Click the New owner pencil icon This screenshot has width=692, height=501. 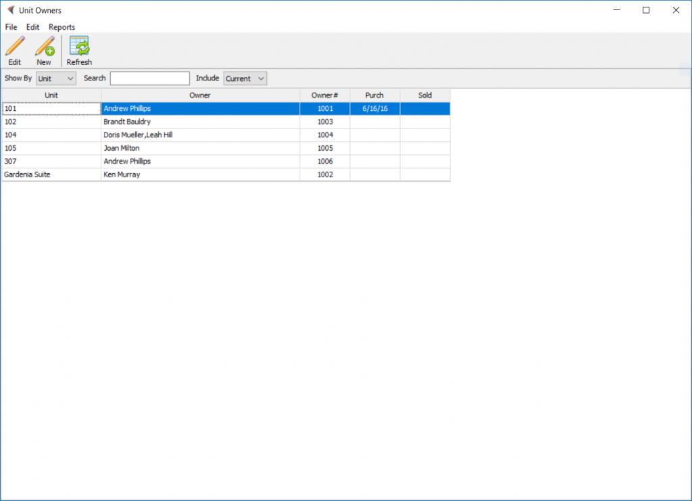(x=44, y=47)
